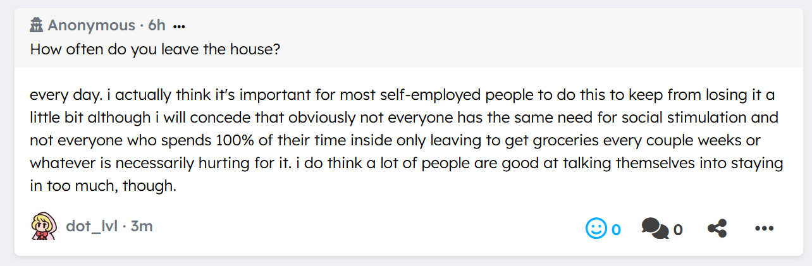
Task: Open comments via speech bubbles icon
Action: (x=655, y=228)
